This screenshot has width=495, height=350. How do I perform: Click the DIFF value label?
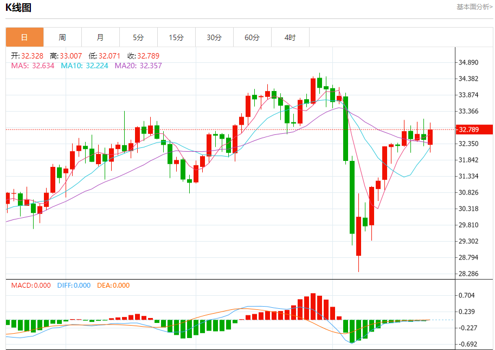pyautogui.click(x=74, y=286)
